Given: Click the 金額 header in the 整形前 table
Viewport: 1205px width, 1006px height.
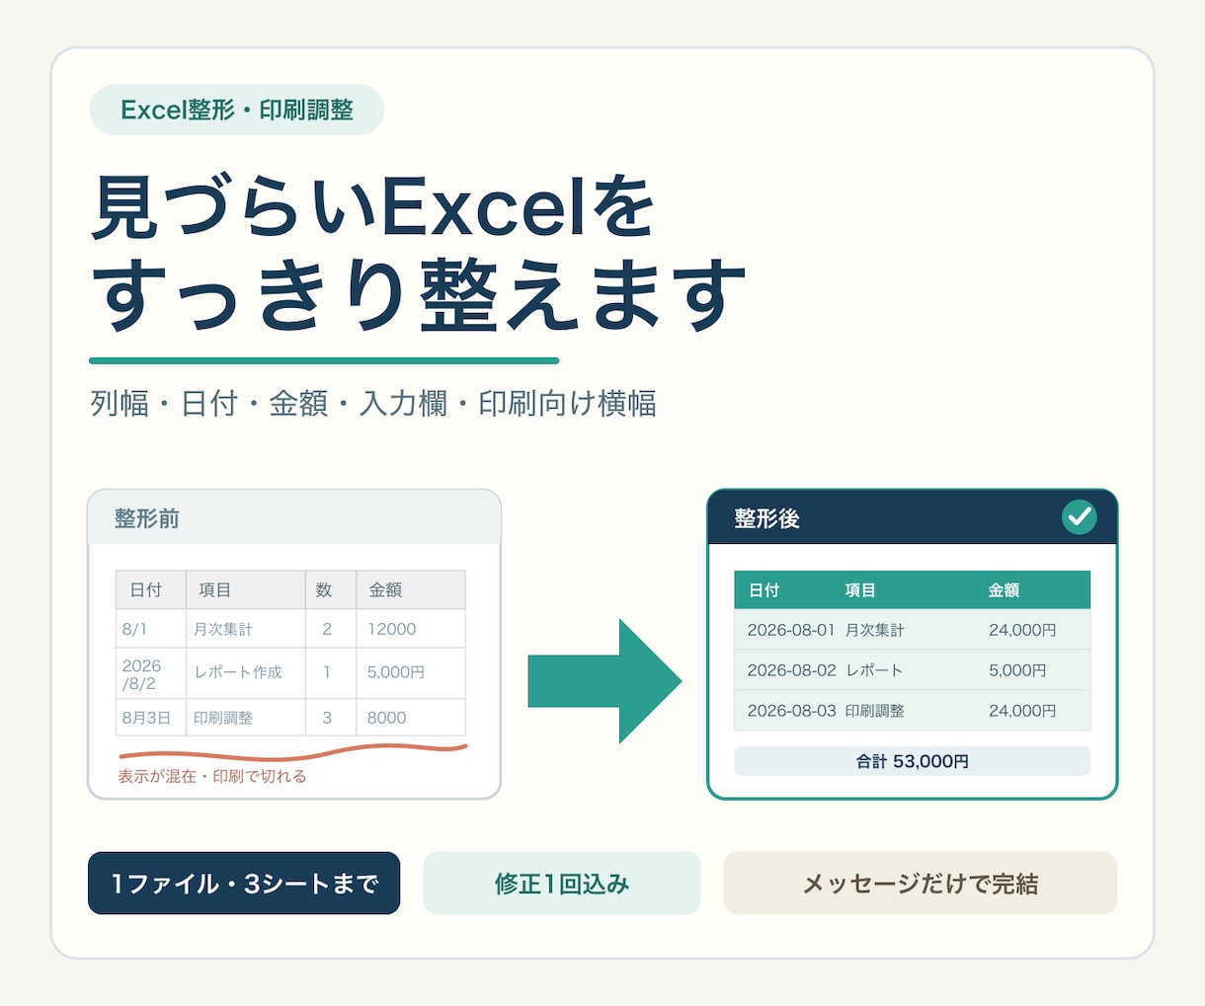Looking at the screenshot, I should point(411,589).
